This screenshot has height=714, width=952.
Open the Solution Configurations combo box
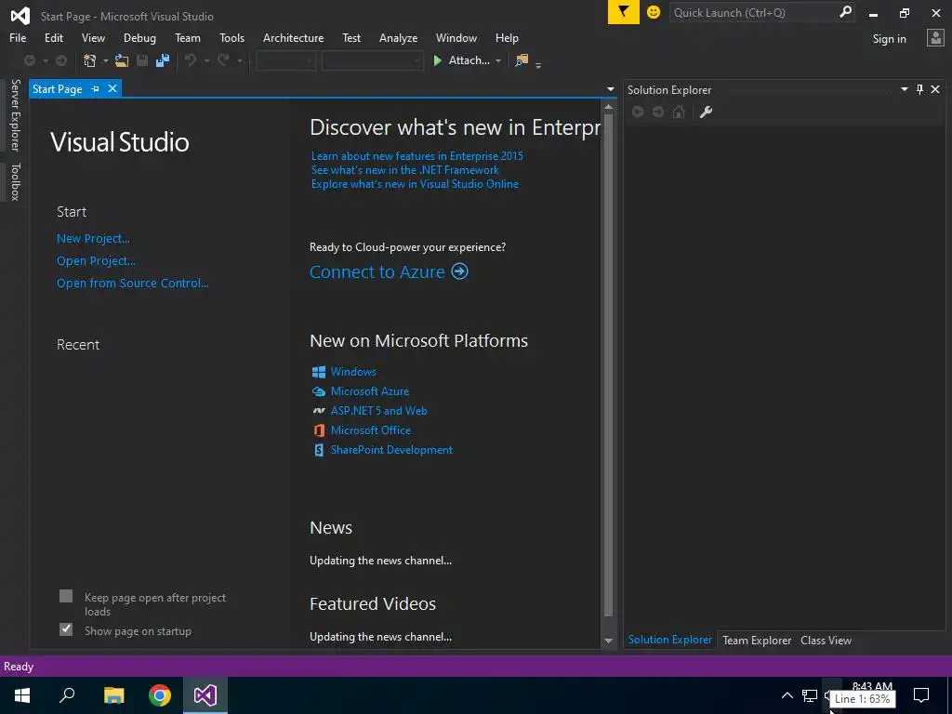click(285, 60)
